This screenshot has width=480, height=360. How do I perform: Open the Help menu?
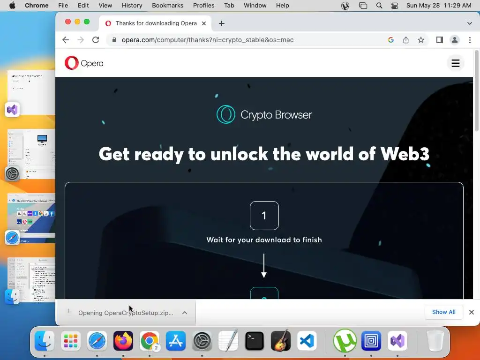point(282,6)
